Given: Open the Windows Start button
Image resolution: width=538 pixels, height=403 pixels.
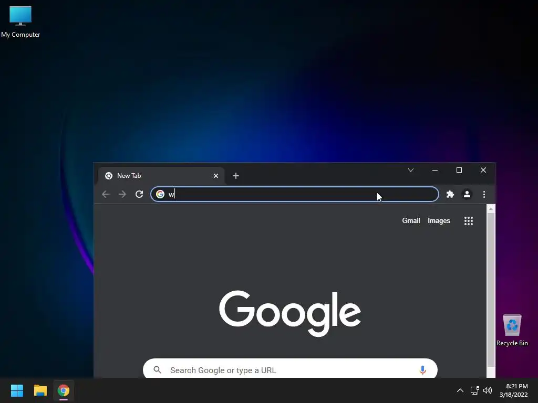Looking at the screenshot, I should (17, 390).
